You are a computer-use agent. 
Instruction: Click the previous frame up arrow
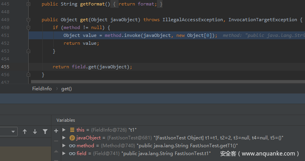(25, 132)
